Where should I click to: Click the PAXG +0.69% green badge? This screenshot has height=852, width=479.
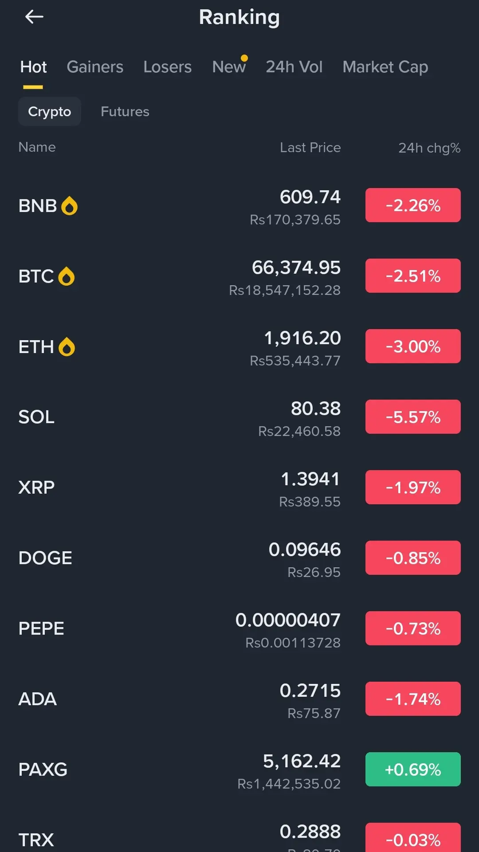[x=413, y=770]
